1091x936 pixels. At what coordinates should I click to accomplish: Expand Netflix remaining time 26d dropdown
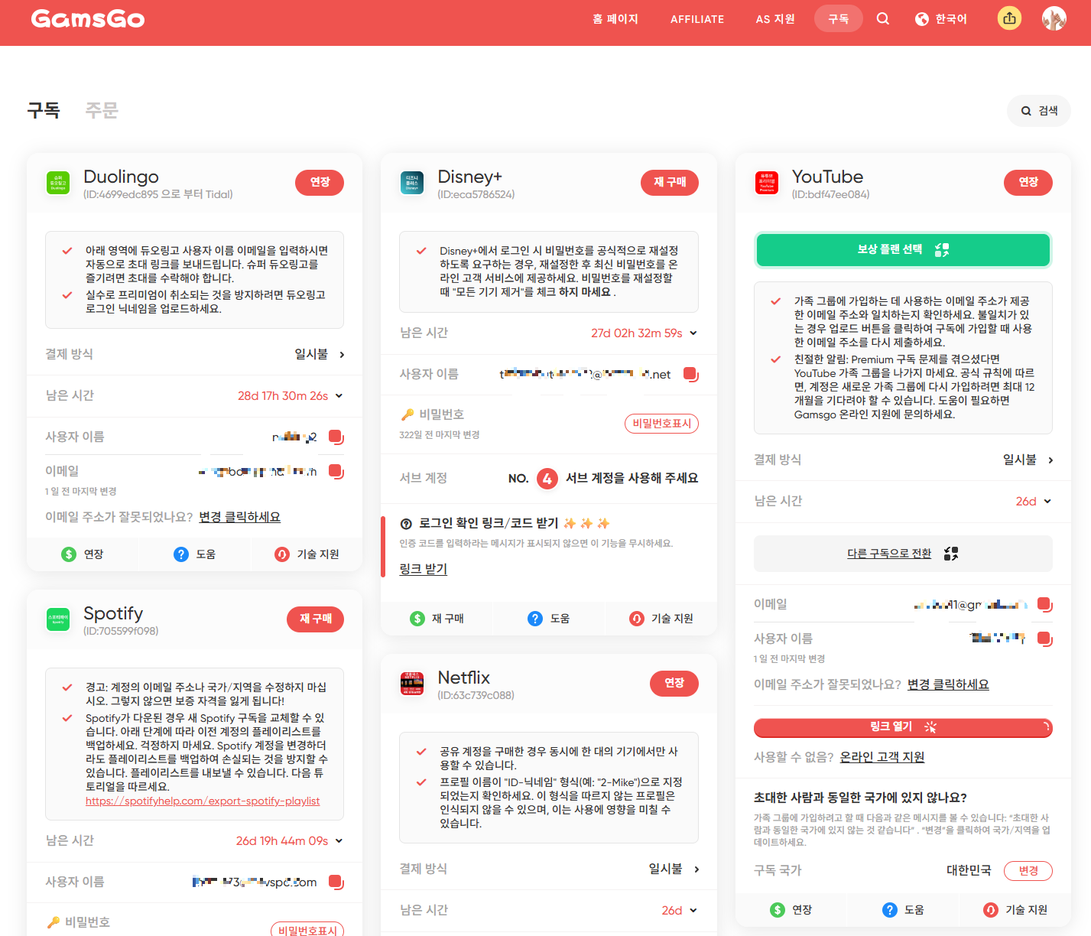[x=693, y=911]
